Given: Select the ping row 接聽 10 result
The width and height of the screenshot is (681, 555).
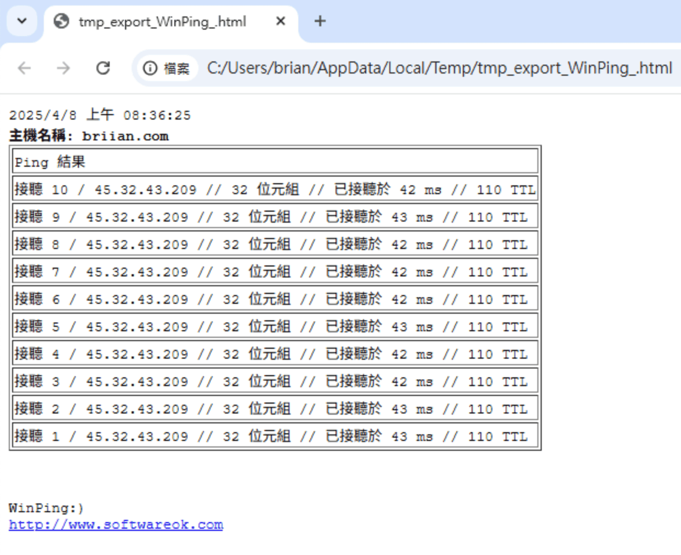Looking at the screenshot, I should coord(275,190).
